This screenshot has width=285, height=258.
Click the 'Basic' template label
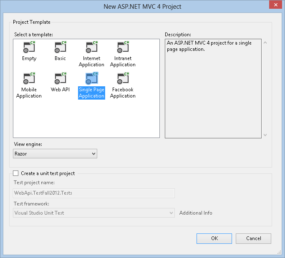tap(60, 58)
